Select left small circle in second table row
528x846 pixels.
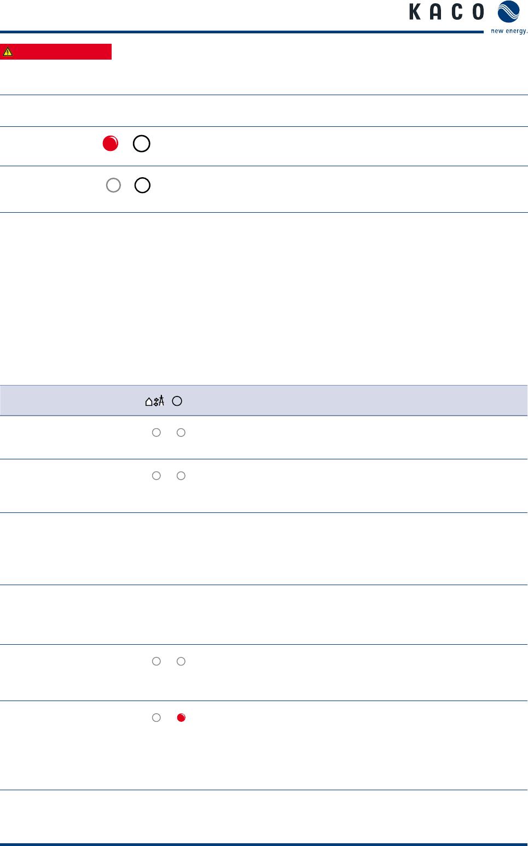click(156, 476)
